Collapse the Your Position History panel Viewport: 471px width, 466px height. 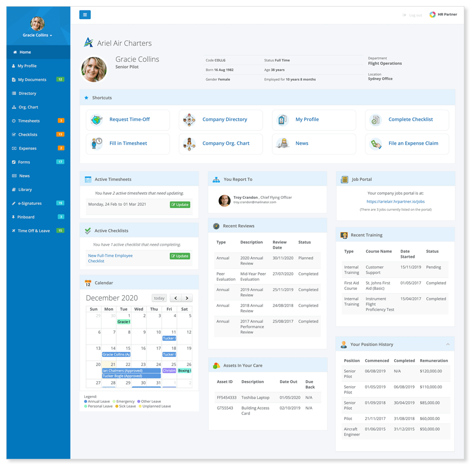point(448,344)
